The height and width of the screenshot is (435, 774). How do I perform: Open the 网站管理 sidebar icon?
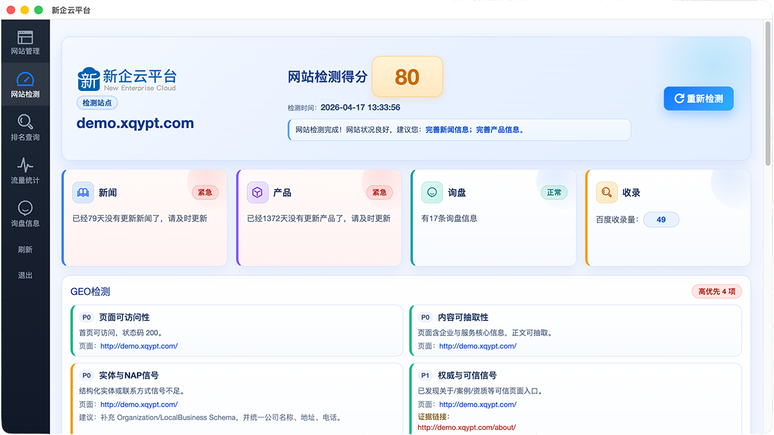pos(25,37)
